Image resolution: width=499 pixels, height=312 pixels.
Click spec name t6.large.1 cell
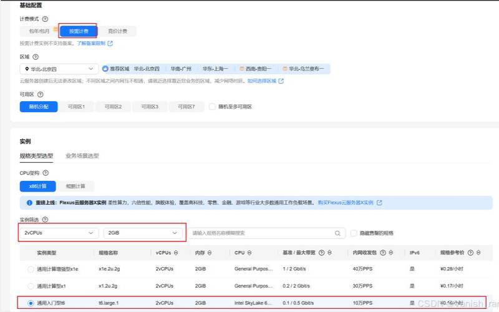tap(109, 303)
